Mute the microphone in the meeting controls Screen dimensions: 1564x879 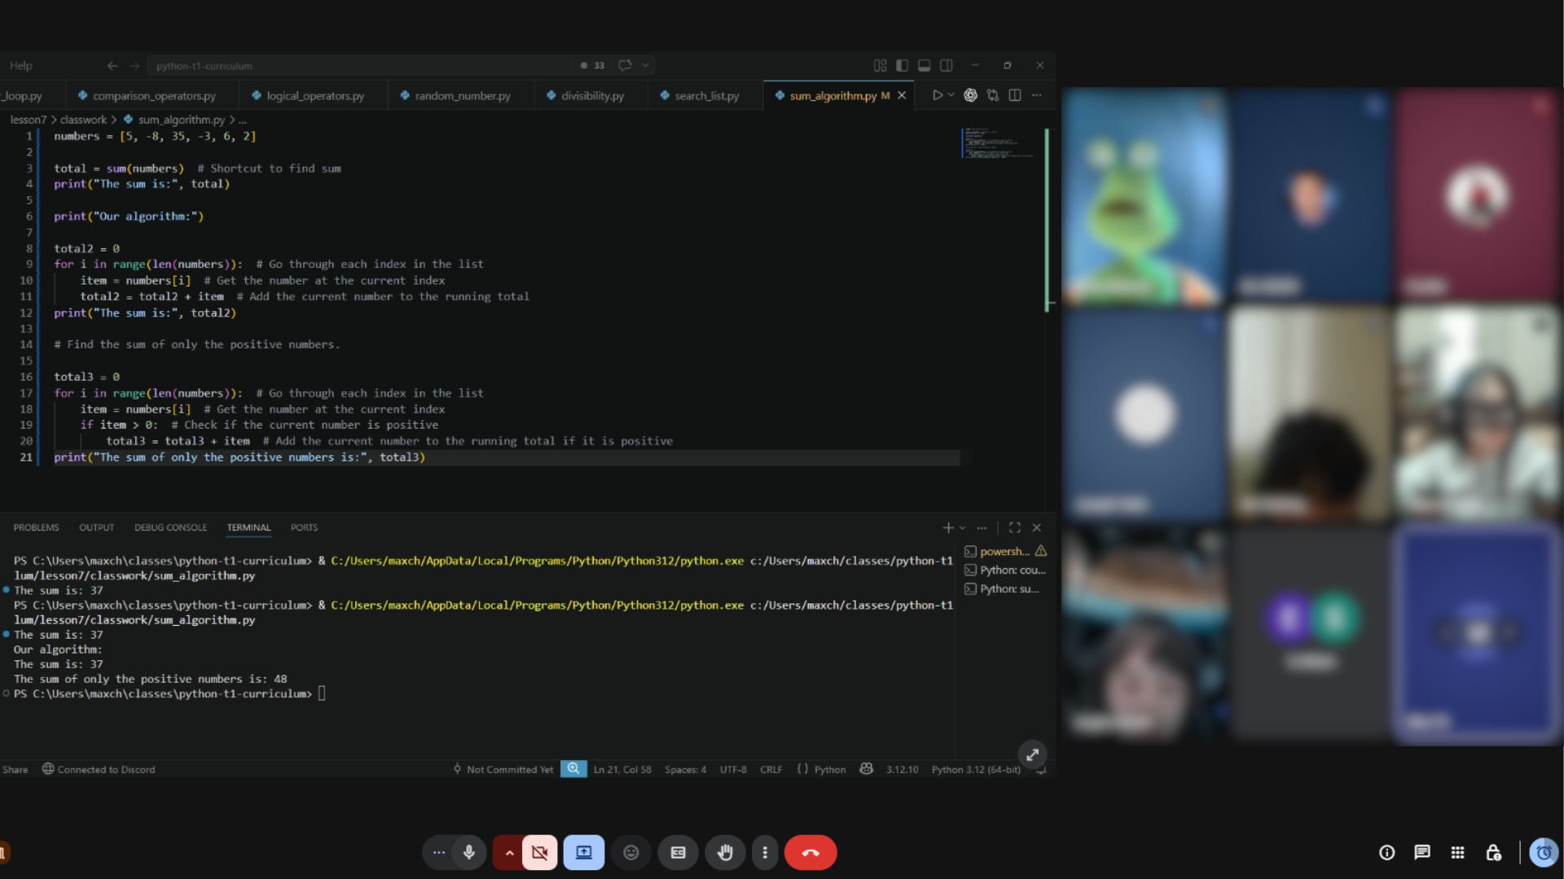(468, 852)
